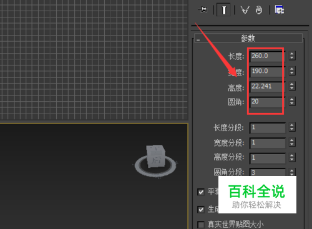312x229 pixels.
Task: Click the 宽度分段 value field
Action: (x=268, y=143)
